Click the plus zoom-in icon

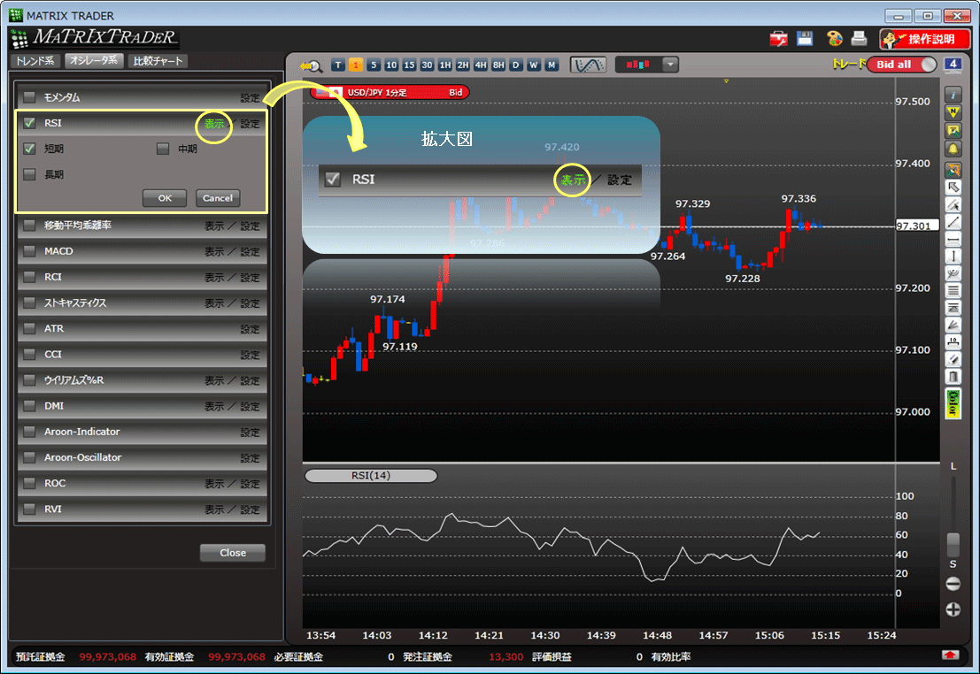pyautogui.click(x=953, y=609)
